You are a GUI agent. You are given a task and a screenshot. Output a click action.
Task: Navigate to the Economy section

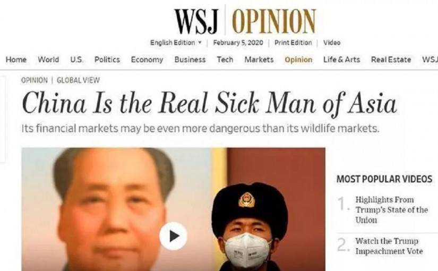pos(147,60)
